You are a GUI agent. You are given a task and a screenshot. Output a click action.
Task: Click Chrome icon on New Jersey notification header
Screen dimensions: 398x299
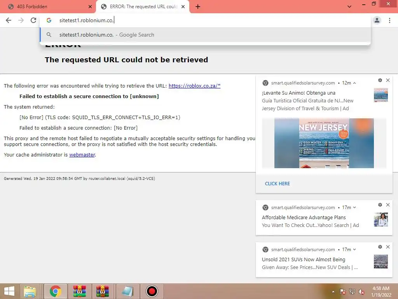pos(265,83)
